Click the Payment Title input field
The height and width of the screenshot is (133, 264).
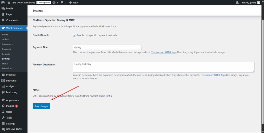[107, 47]
